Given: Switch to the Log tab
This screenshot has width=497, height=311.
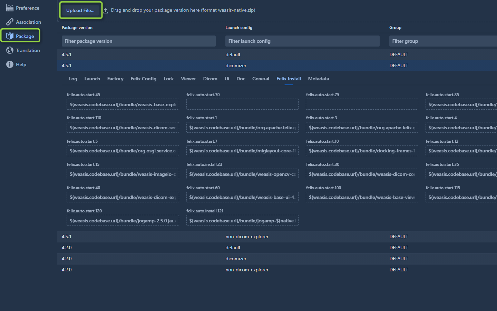Looking at the screenshot, I should 73,79.
